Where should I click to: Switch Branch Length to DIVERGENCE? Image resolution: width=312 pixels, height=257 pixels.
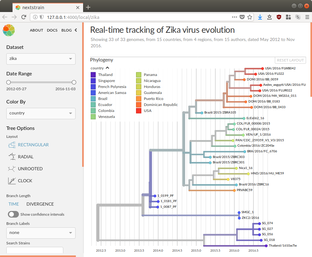40,204
